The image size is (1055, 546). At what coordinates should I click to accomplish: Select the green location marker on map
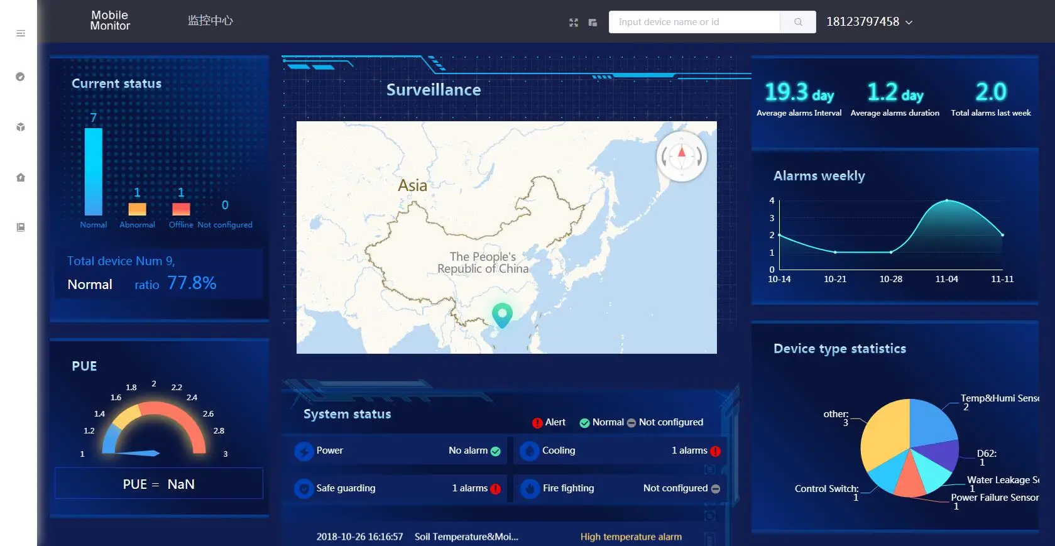[502, 314]
